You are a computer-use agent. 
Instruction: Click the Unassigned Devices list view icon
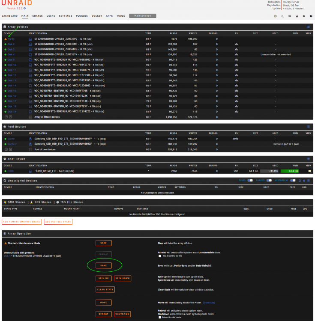[x=308, y=181]
